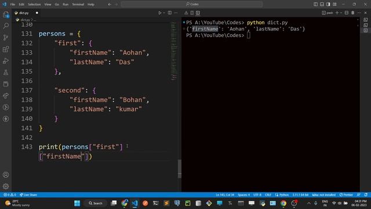
Task: Change indentation via Spaces: 4
Action: click(243, 195)
